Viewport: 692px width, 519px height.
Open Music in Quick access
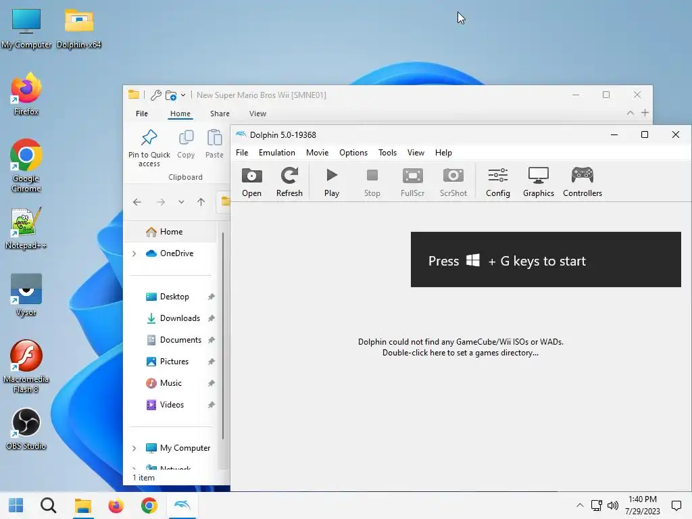click(x=170, y=383)
